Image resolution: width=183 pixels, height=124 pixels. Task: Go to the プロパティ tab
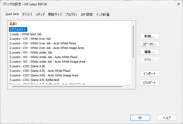pyautogui.click(x=71, y=15)
